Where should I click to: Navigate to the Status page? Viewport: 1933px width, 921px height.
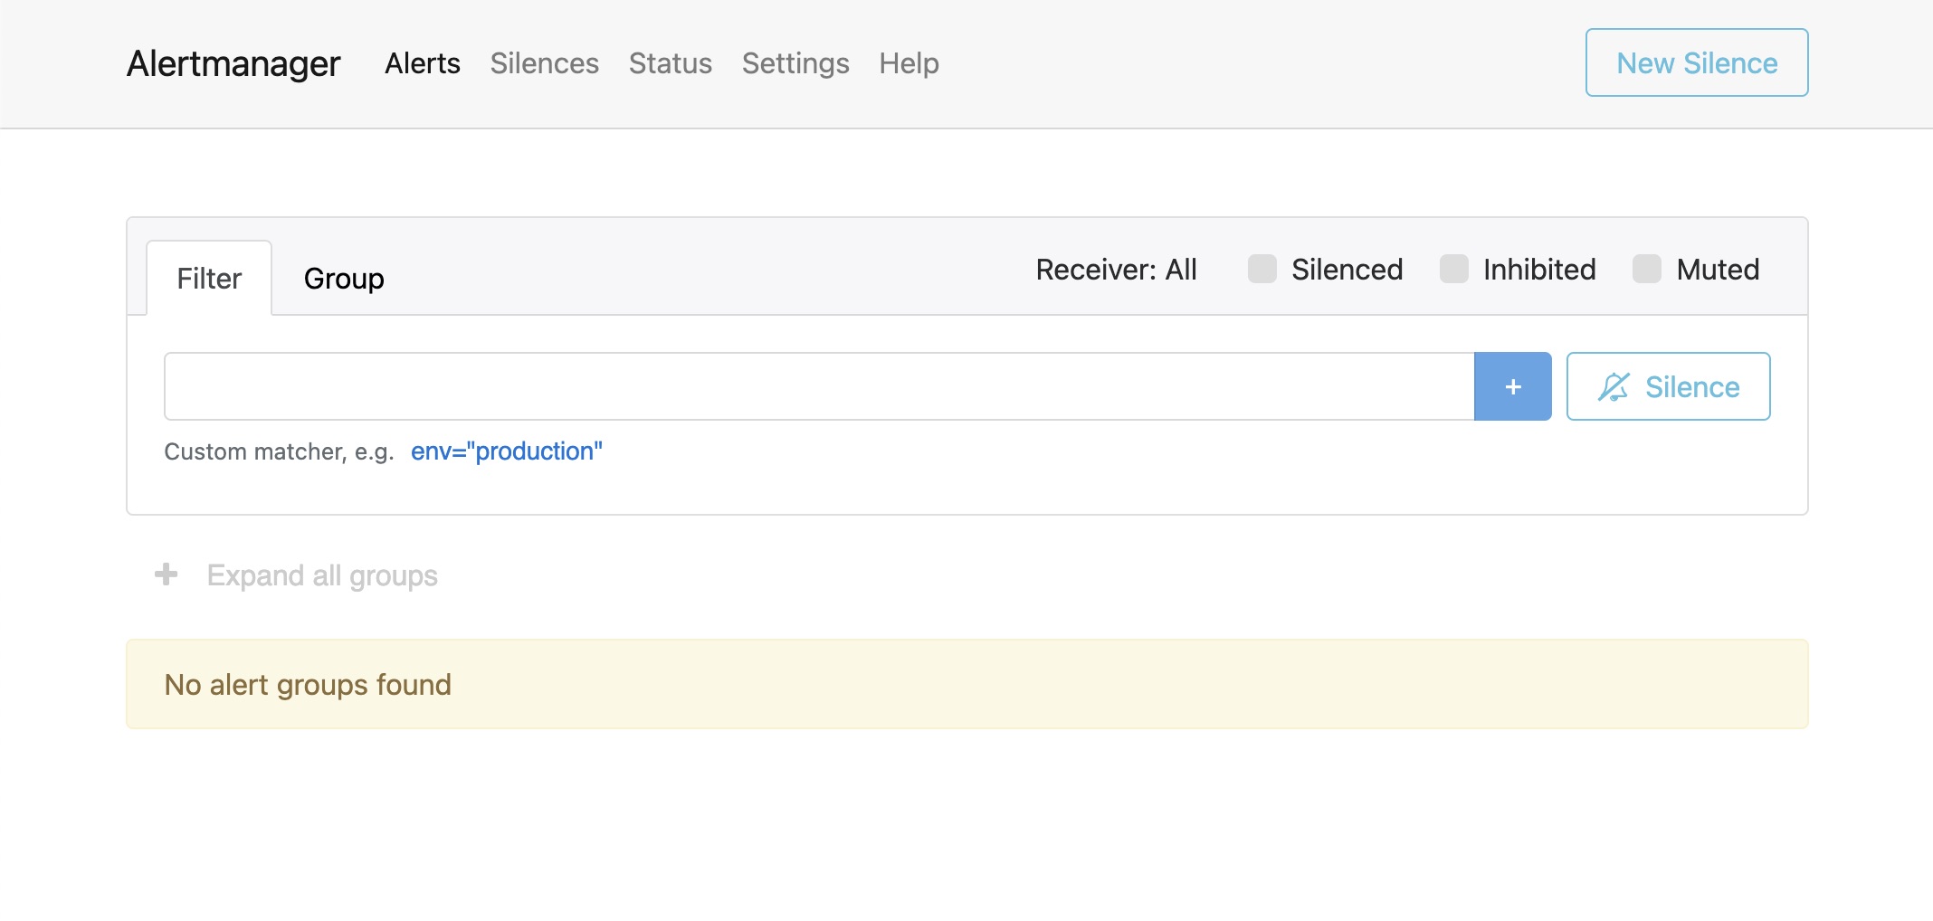[670, 62]
